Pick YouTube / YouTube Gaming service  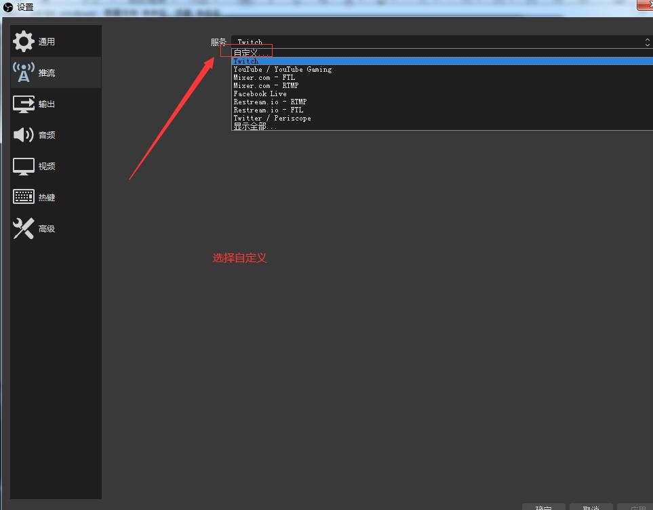click(x=283, y=69)
